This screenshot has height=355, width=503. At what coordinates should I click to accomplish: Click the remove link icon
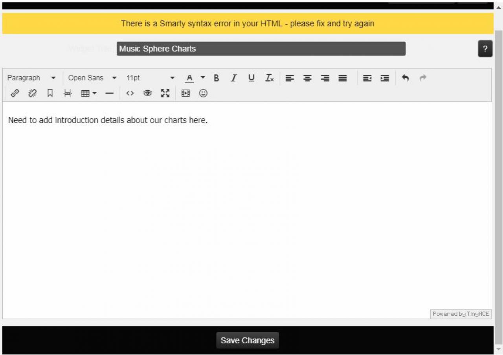[x=33, y=93]
